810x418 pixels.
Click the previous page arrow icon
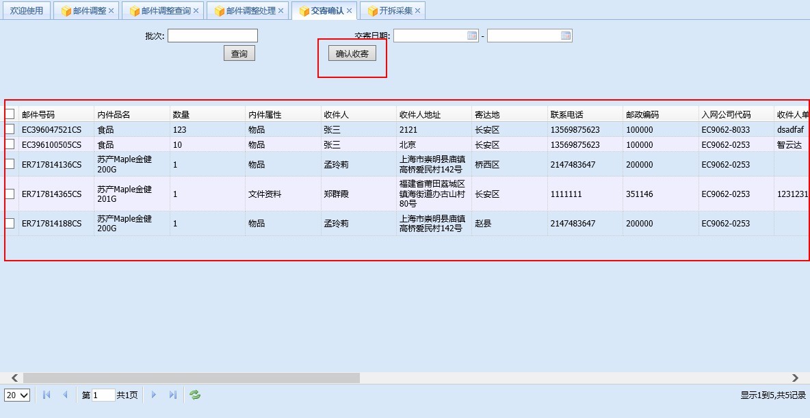pos(65,395)
